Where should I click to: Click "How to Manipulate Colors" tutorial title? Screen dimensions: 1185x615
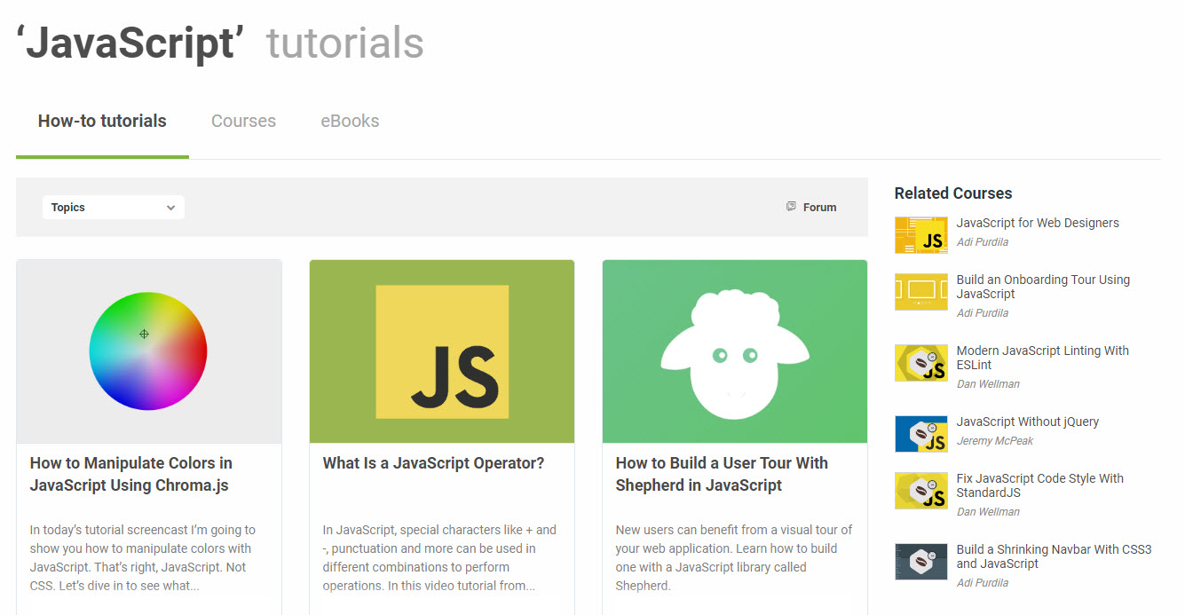coord(131,474)
